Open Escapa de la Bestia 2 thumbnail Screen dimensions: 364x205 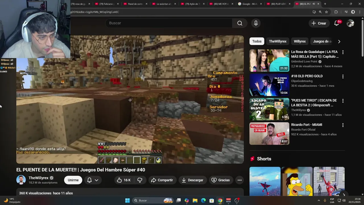(x=269, y=109)
